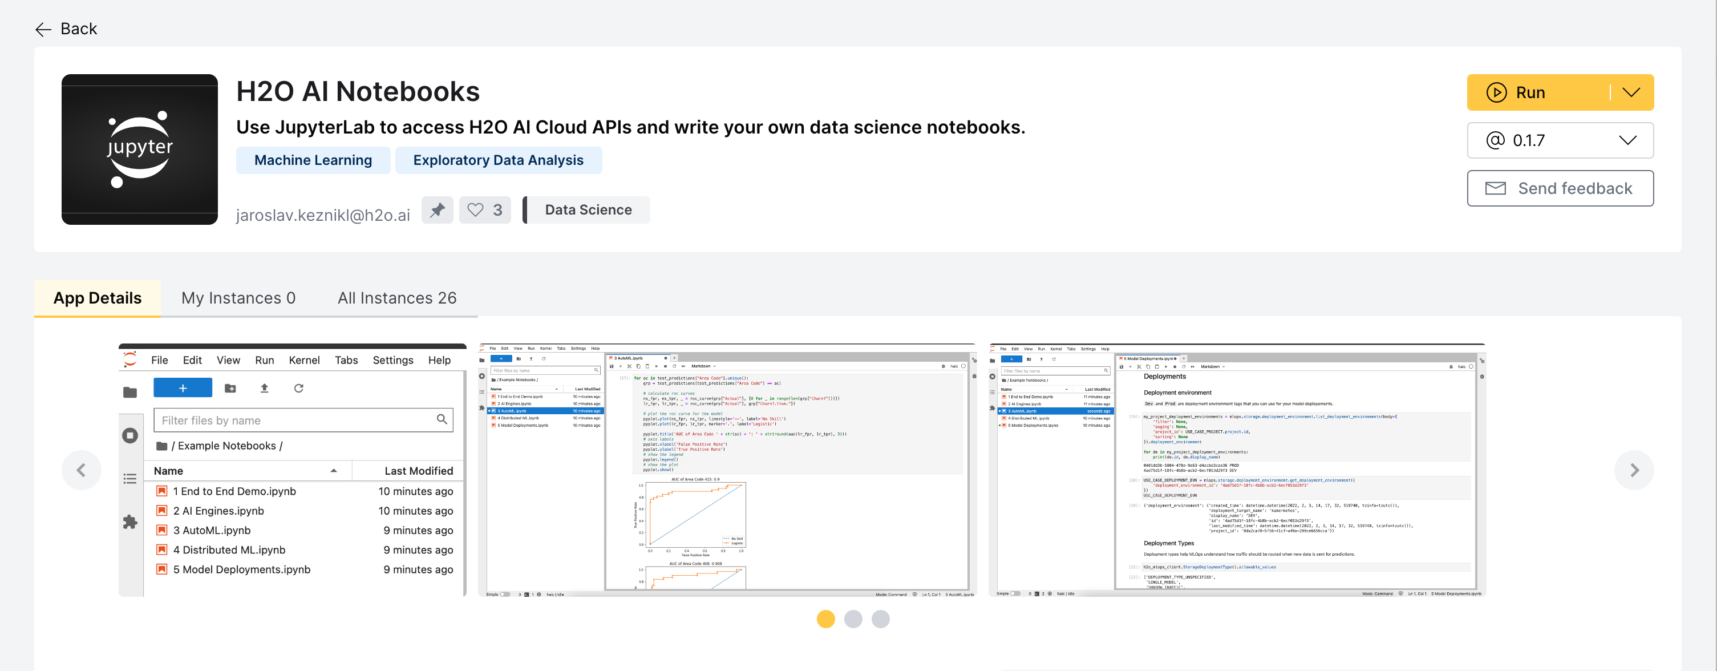Click the blue new launcher plus button

click(x=183, y=388)
